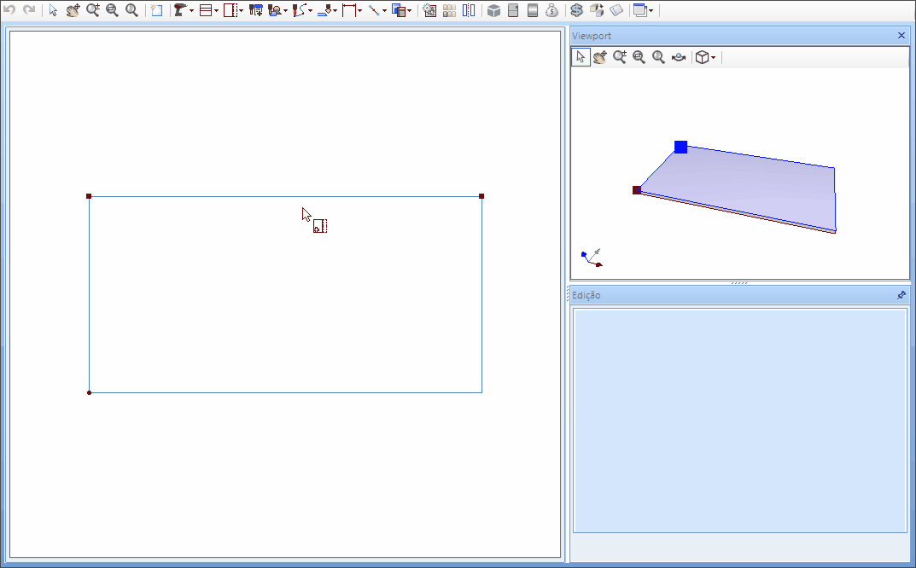
Task: Click the axis orientation gizmo in Viewport
Action: click(592, 258)
